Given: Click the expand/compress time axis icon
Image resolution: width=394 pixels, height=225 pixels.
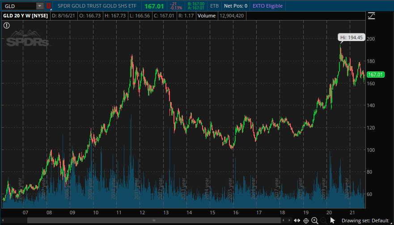Looking at the screenshot, I should [x=297, y=221].
